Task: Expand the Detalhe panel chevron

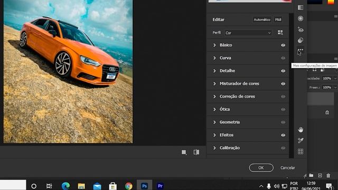Action: pos(214,71)
